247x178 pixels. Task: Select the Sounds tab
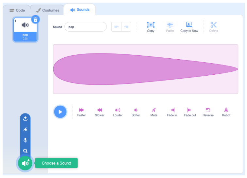point(80,10)
